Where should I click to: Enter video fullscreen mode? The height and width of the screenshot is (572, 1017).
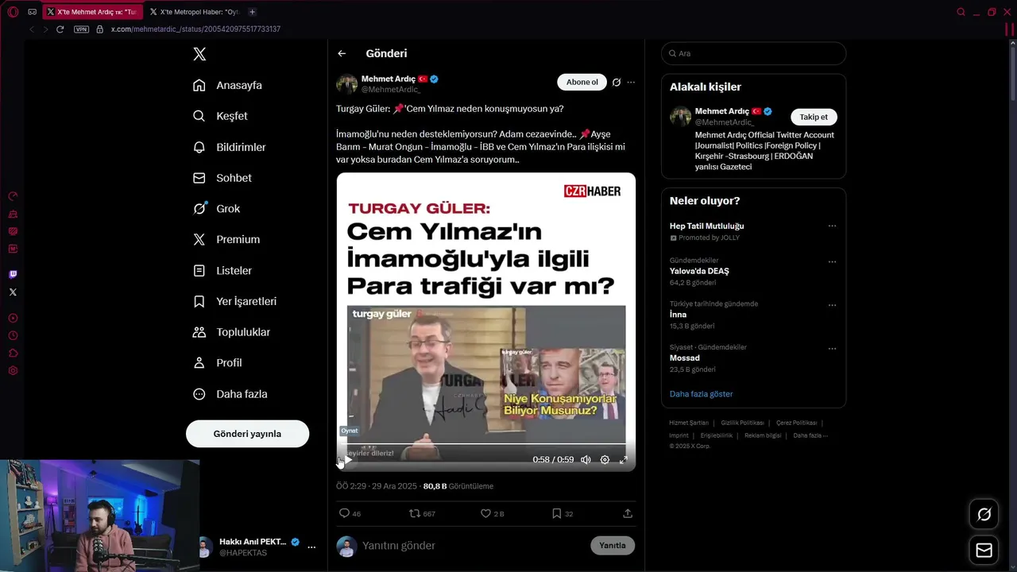pos(624,459)
